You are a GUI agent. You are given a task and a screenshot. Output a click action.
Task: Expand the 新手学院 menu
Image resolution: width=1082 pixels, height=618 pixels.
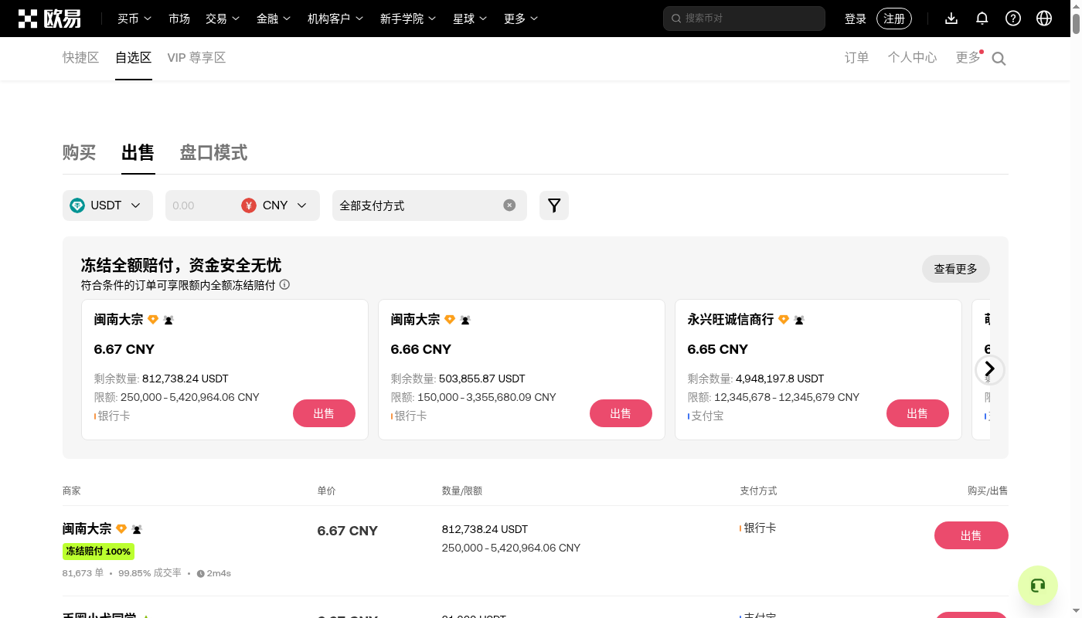pyautogui.click(x=408, y=19)
